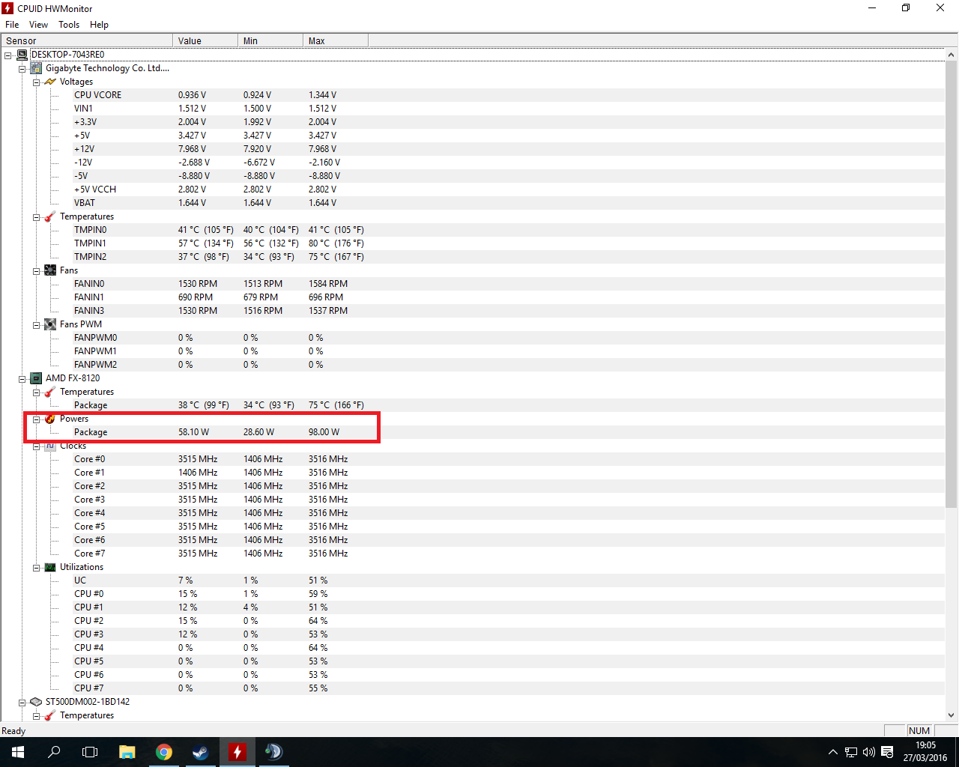Open the View menu
Viewport: 959px width, 767px height.
pyautogui.click(x=38, y=25)
